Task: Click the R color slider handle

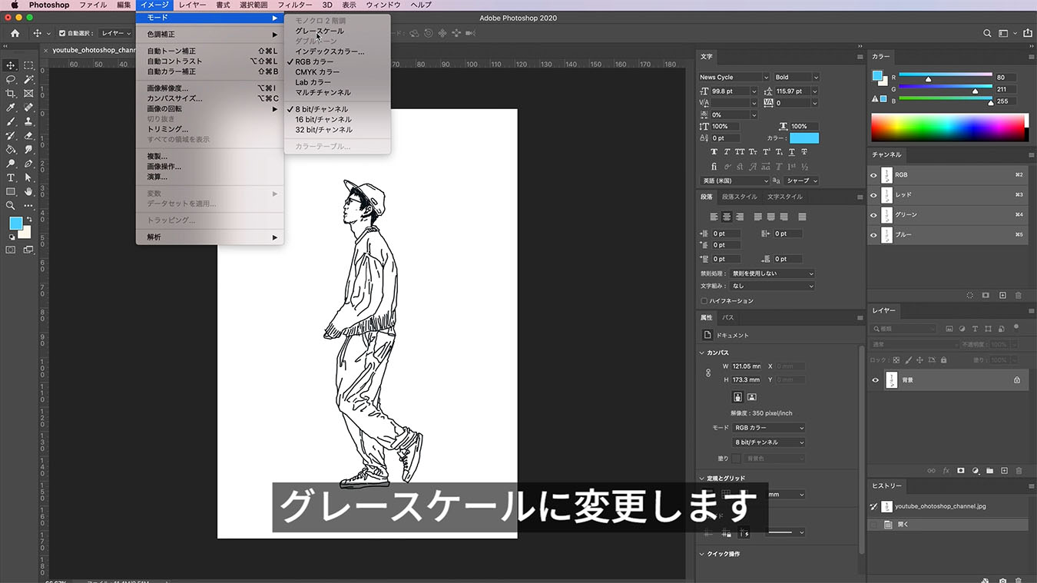Action: click(928, 79)
